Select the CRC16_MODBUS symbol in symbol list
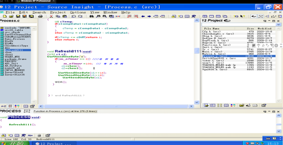 [x=14, y=70]
